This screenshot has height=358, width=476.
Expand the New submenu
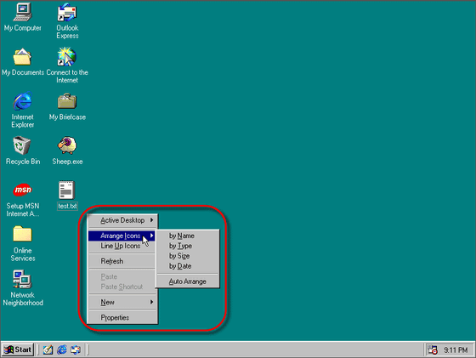coord(122,302)
